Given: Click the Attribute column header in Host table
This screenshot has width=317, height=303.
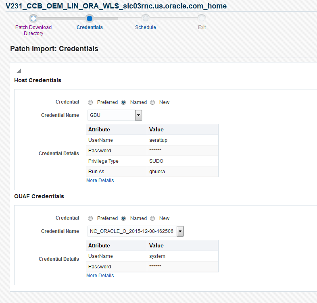Looking at the screenshot, I should pyautogui.click(x=99, y=129).
